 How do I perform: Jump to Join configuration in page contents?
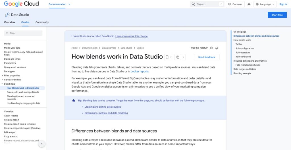[x=244, y=49]
